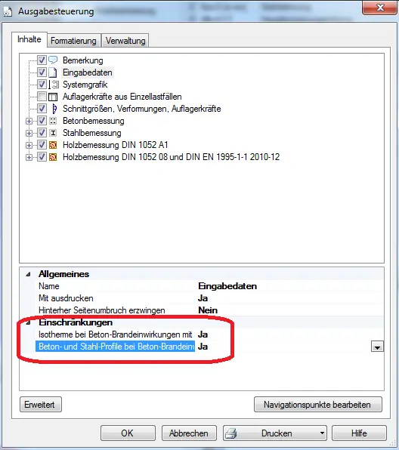Click the Bemerkung speech bubble icon
This screenshot has height=450, width=399.
(53, 60)
